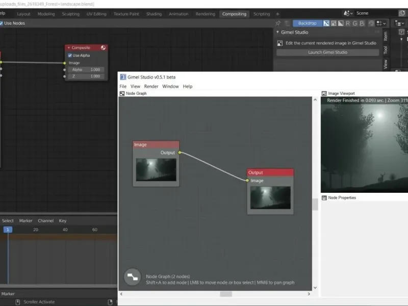Toggle the Backdrop button off
Viewport: 408px width, 306px height.
pos(307,23)
